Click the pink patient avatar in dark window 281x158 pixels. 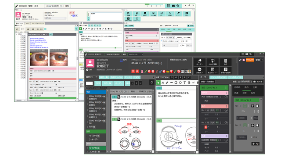coord(90,63)
